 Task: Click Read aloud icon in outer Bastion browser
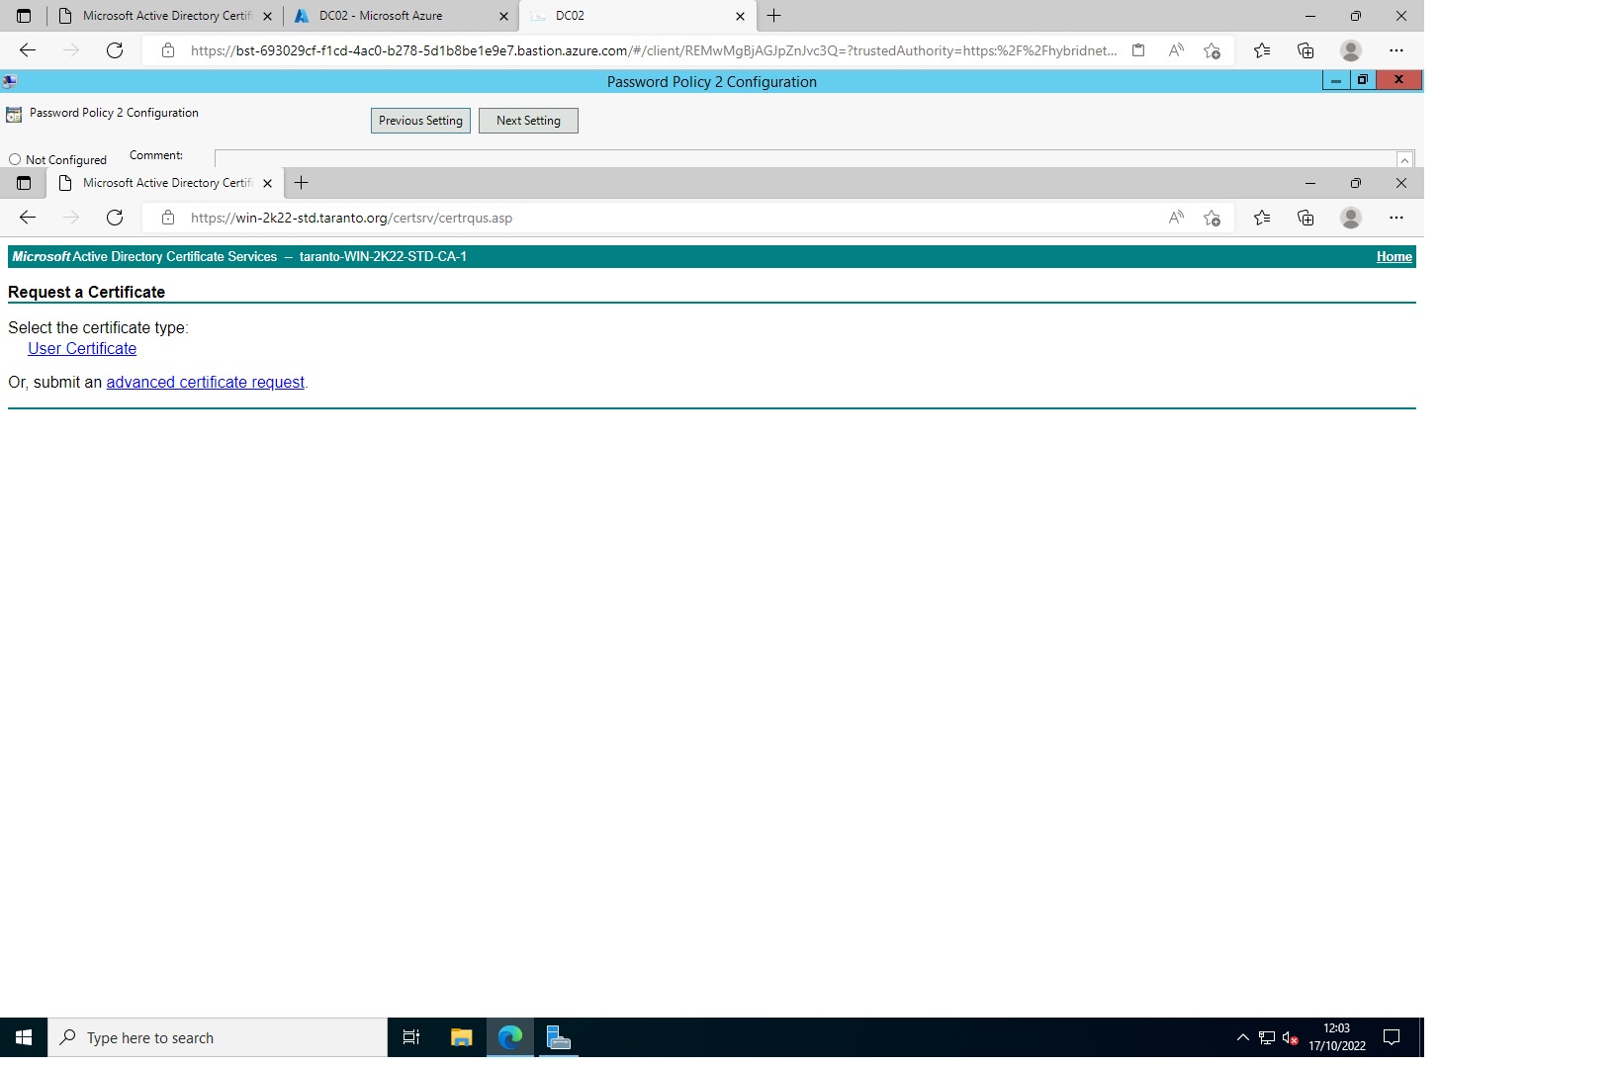pos(1176,50)
